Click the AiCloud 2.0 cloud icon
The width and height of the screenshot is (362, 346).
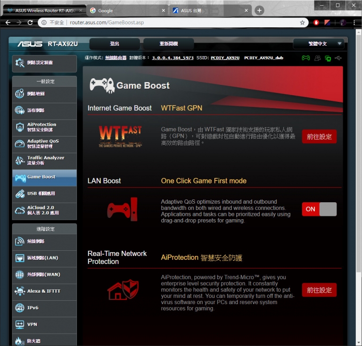(x=20, y=210)
